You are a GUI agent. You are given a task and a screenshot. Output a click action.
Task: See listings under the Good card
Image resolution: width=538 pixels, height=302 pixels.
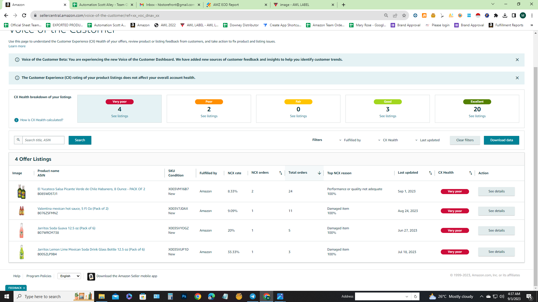388,116
